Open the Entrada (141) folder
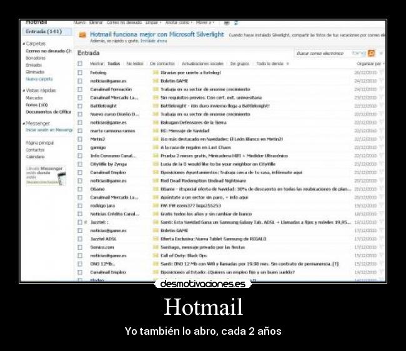 coord(47,32)
